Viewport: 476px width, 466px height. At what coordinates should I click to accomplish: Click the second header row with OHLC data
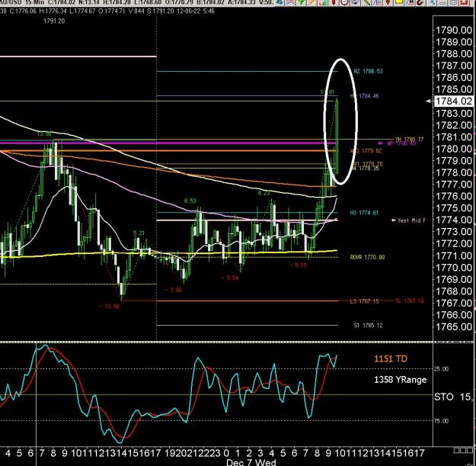107,11
